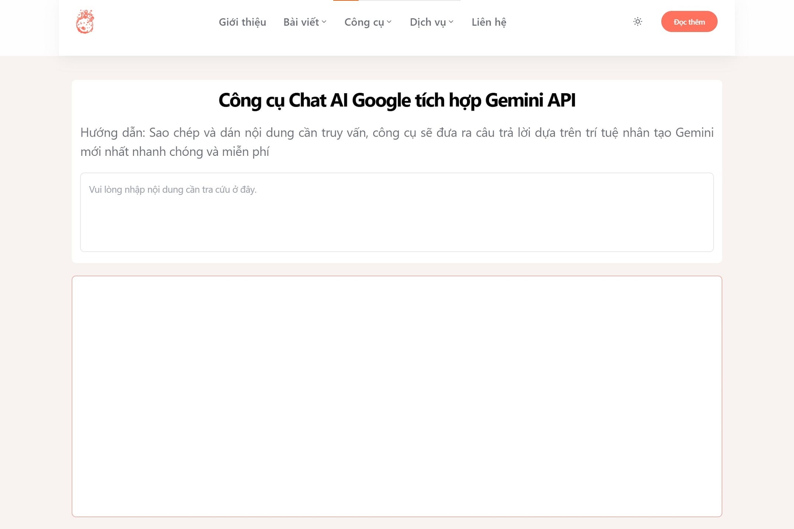This screenshot has height=529, width=794.
Task: Toggle the light/dark theme sun icon
Action: tap(637, 22)
